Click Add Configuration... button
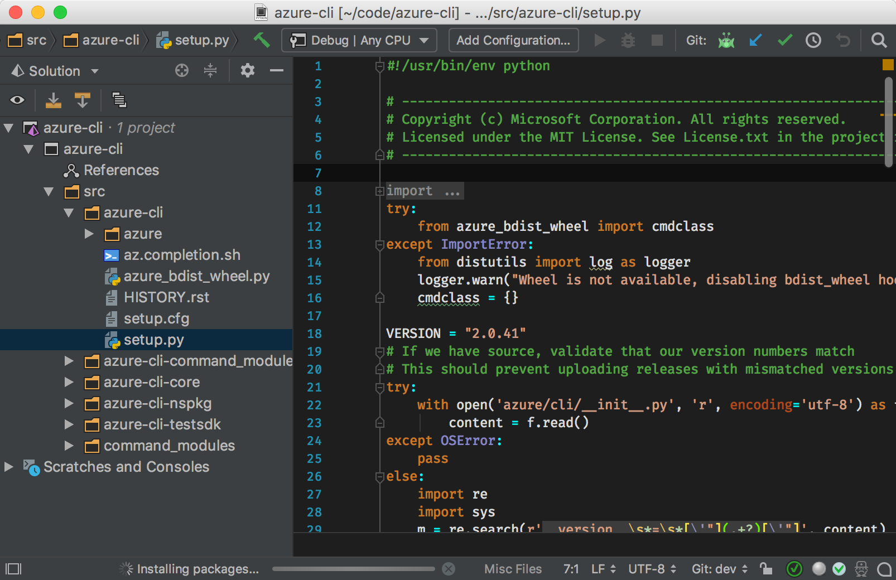 point(513,40)
